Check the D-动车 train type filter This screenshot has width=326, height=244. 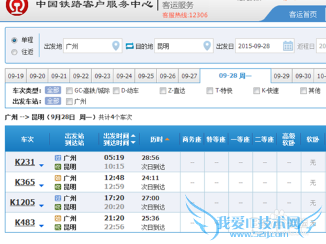116,90
